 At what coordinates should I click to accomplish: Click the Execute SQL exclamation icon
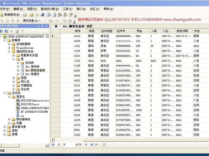click(x=45, y=21)
